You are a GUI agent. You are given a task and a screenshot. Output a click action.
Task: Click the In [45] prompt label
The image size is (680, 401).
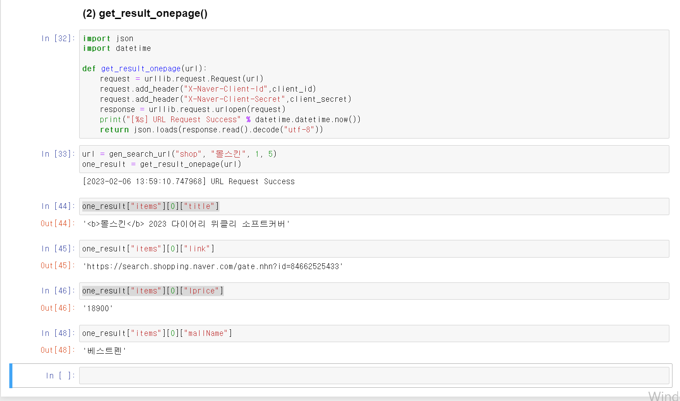pos(58,249)
